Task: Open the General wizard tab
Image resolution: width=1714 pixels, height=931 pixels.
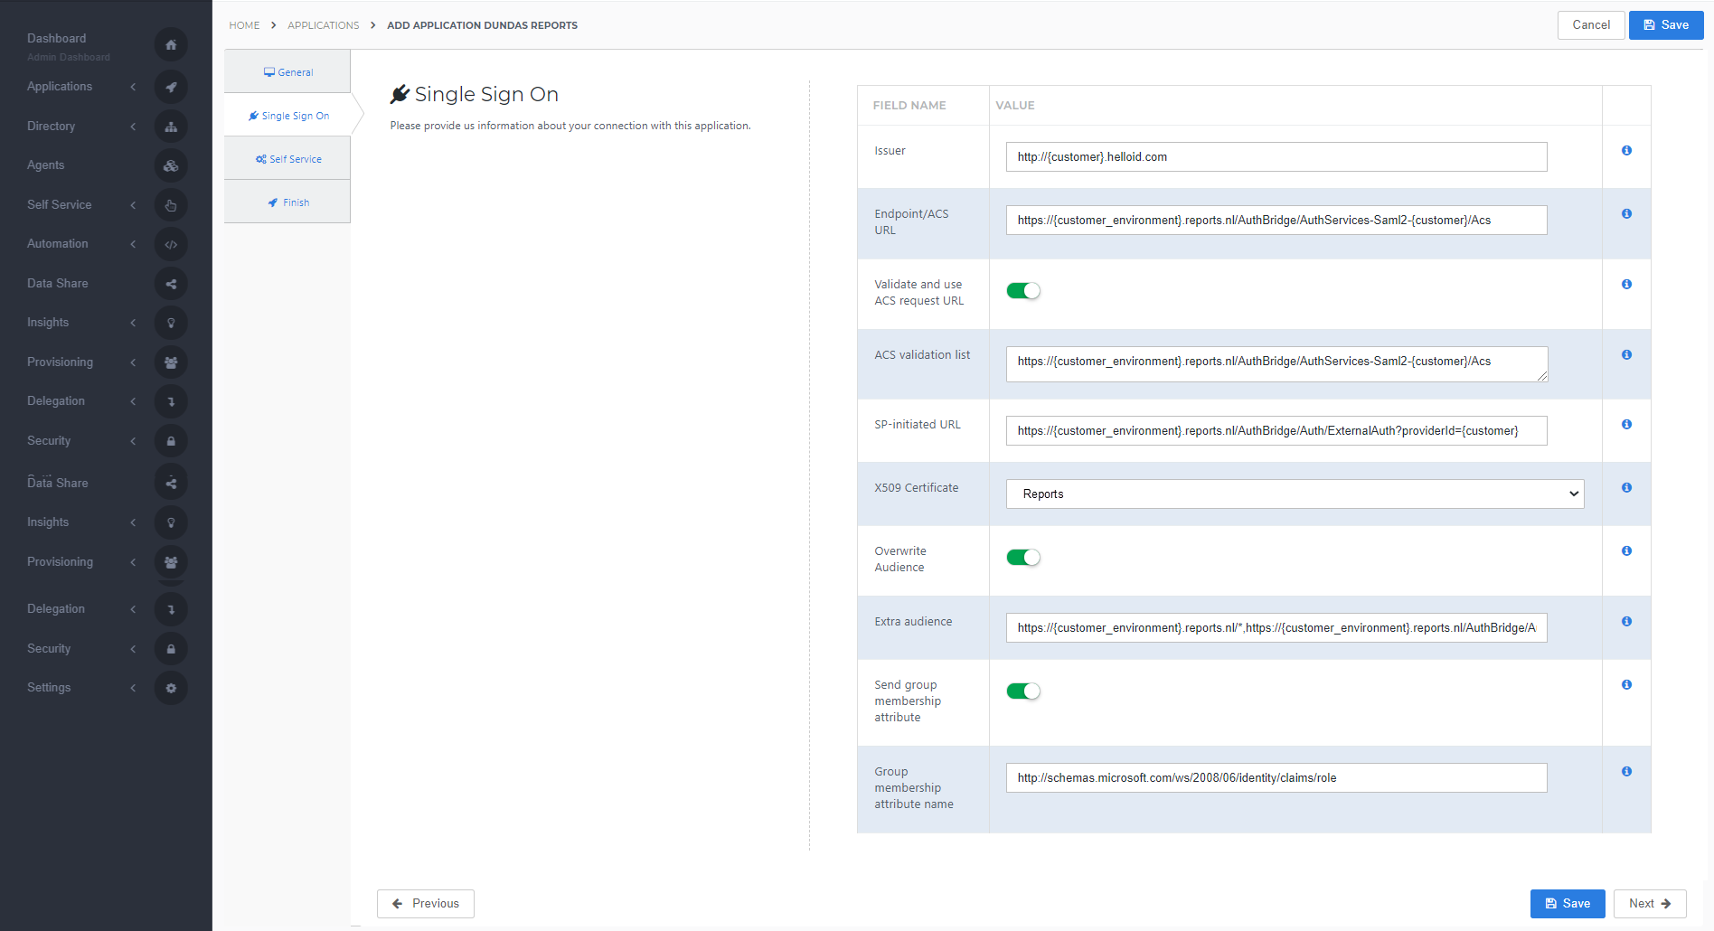Action: tap(287, 72)
